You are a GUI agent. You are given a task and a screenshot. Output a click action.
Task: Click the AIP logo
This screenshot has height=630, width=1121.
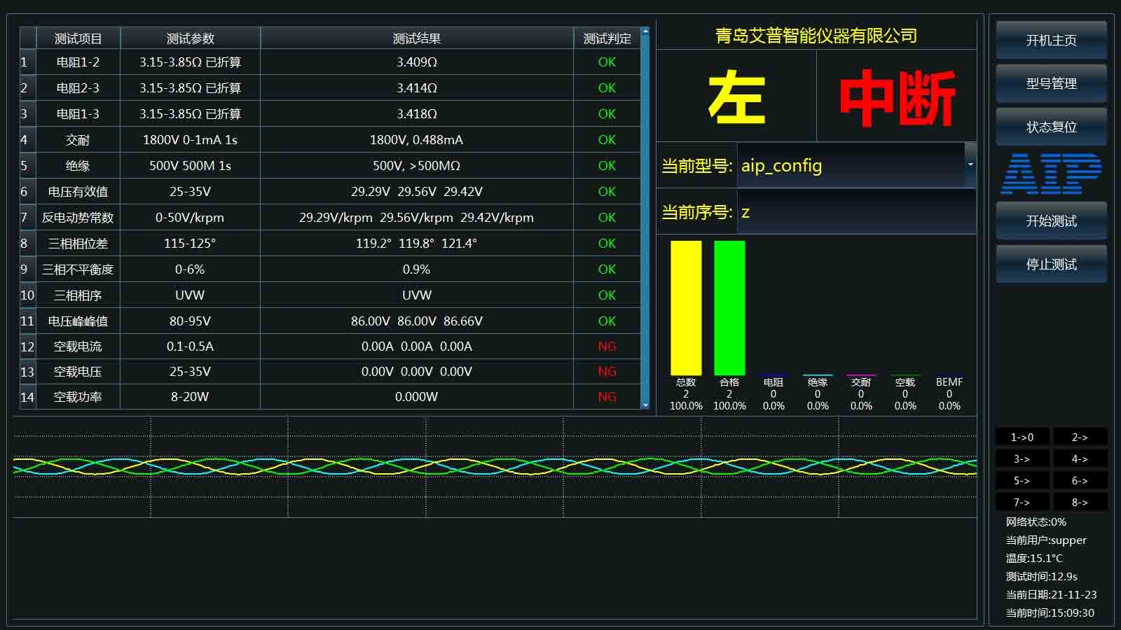tap(1050, 174)
